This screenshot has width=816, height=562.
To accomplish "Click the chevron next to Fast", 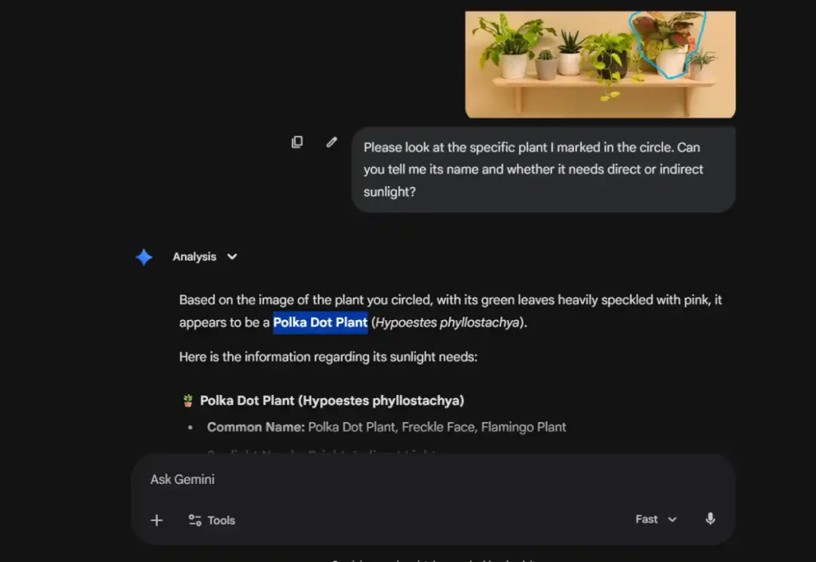I will [x=673, y=520].
